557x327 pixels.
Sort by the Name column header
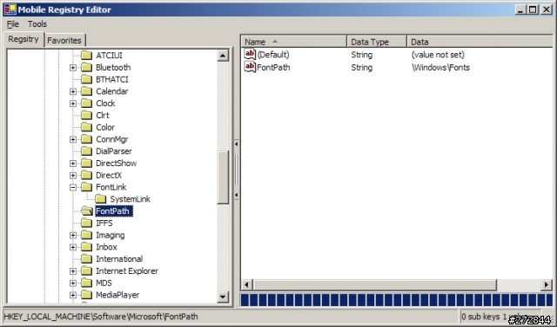click(x=294, y=42)
